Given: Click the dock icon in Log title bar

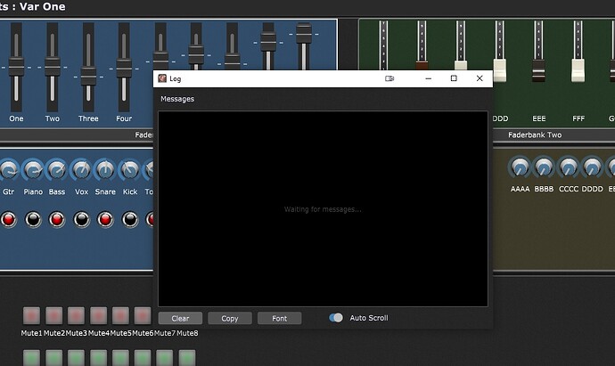Looking at the screenshot, I should point(389,78).
